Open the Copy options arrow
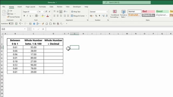Screen dimensions: 173x97 15,14
